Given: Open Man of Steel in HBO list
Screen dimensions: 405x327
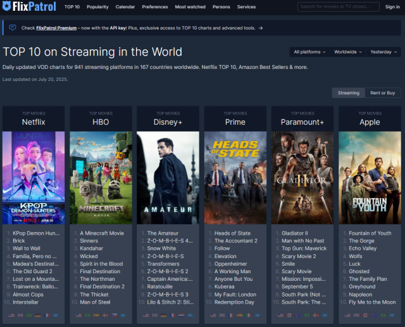Looking at the screenshot, I should coord(95,302).
